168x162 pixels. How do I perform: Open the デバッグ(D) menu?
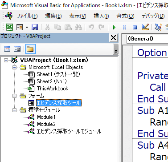pos(153,16)
